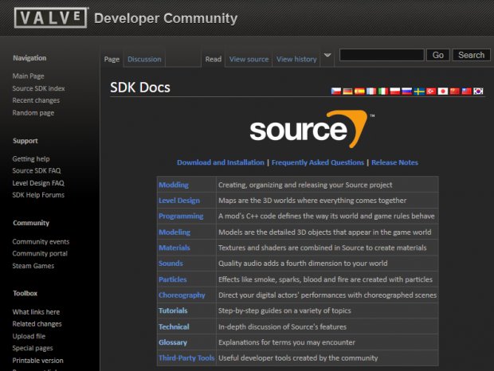View Recent changes link

pyautogui.click(x=36, y=100)
